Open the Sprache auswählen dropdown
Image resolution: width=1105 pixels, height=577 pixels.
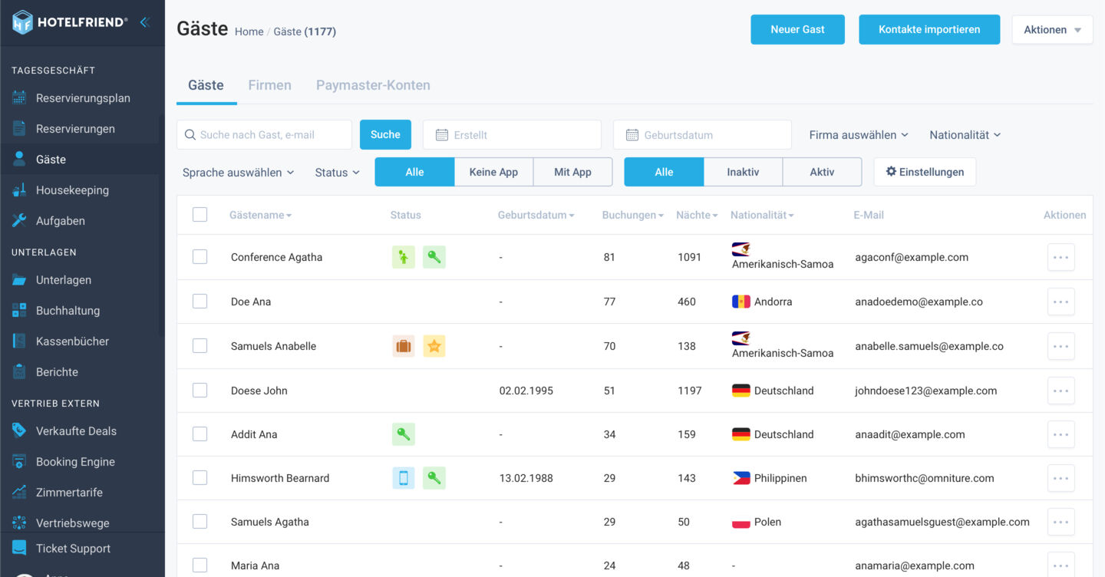coord(239,173)
